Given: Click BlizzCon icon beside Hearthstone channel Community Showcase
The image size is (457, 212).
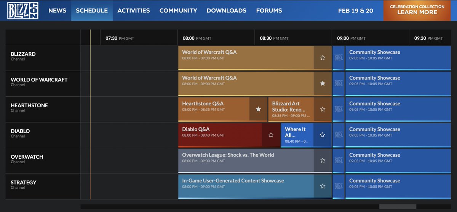Looking at the screenshot, I should pyautogui.click(x=339, y=109).
